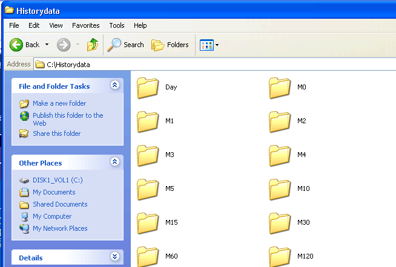Open the Back history dropdown arrow
Image resolution: width=396 pixels, height=267 pixels.
tap(47, 45)
